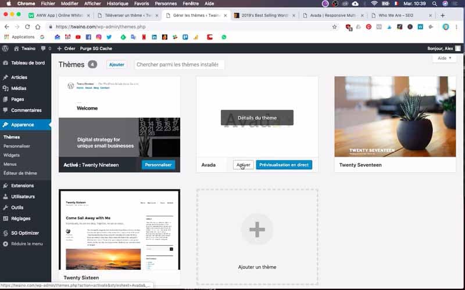Image resolution: width=465 pixels, height=290 pixels.
Task: Switch to the AWW App Online Whiteboard tab
Action: click(x=59, y=16)
